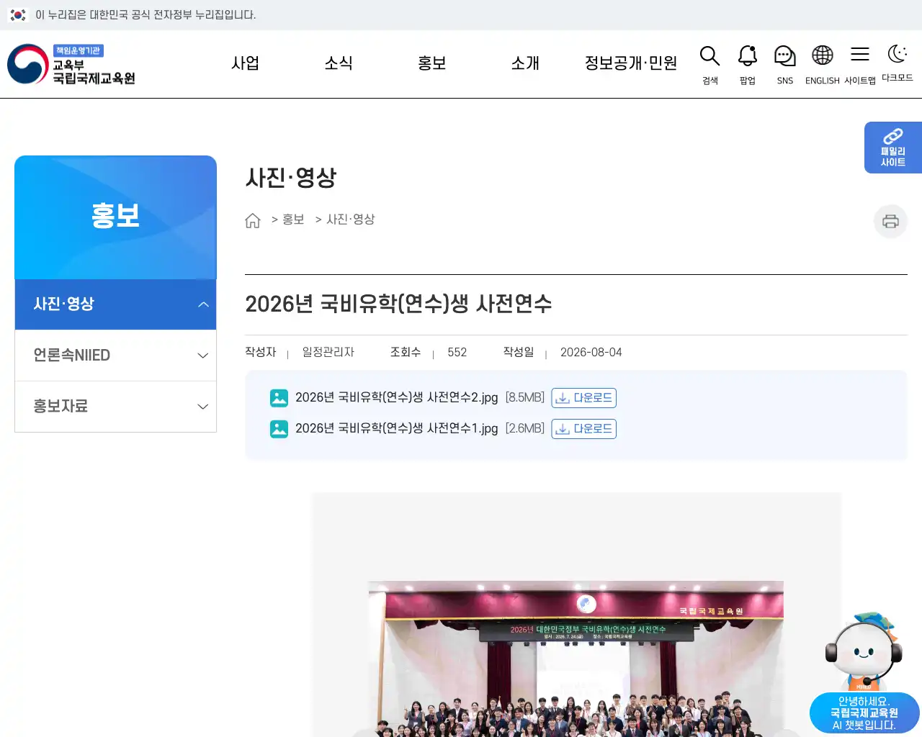Go home via breadcrumb house icon
Screen dimensions: 922x737
[253, 220]
